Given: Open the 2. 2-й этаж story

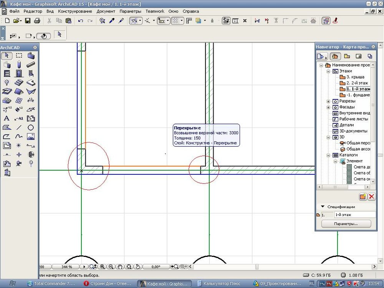Looking at the screenshot, I should click(x=357, y=83).
